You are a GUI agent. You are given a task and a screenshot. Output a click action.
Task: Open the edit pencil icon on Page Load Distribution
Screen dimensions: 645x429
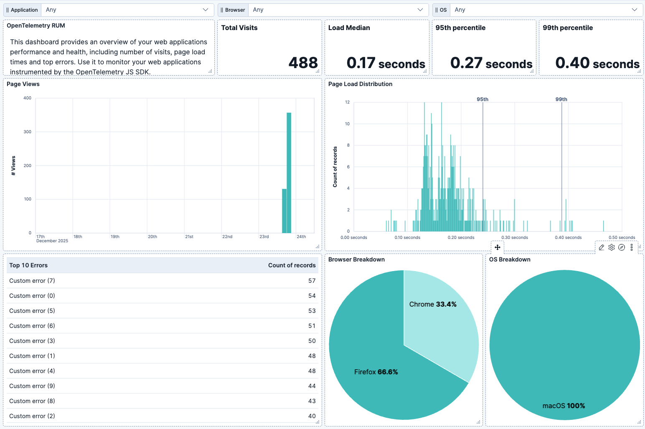pos(601,247)
